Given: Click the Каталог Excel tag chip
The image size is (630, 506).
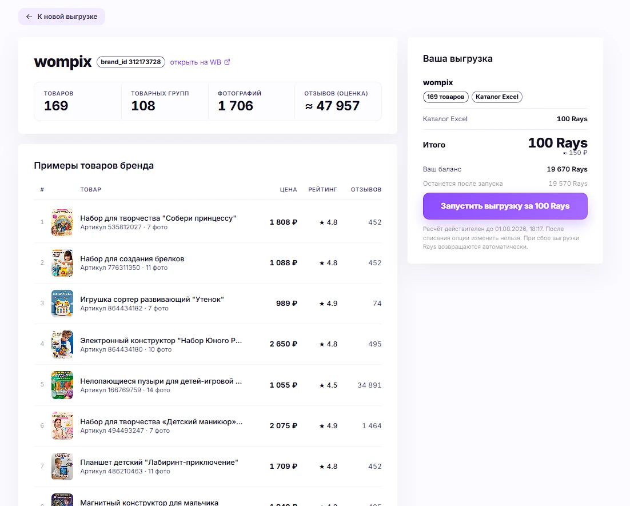Looking at the screenshot, I should [x=497, y=97].
